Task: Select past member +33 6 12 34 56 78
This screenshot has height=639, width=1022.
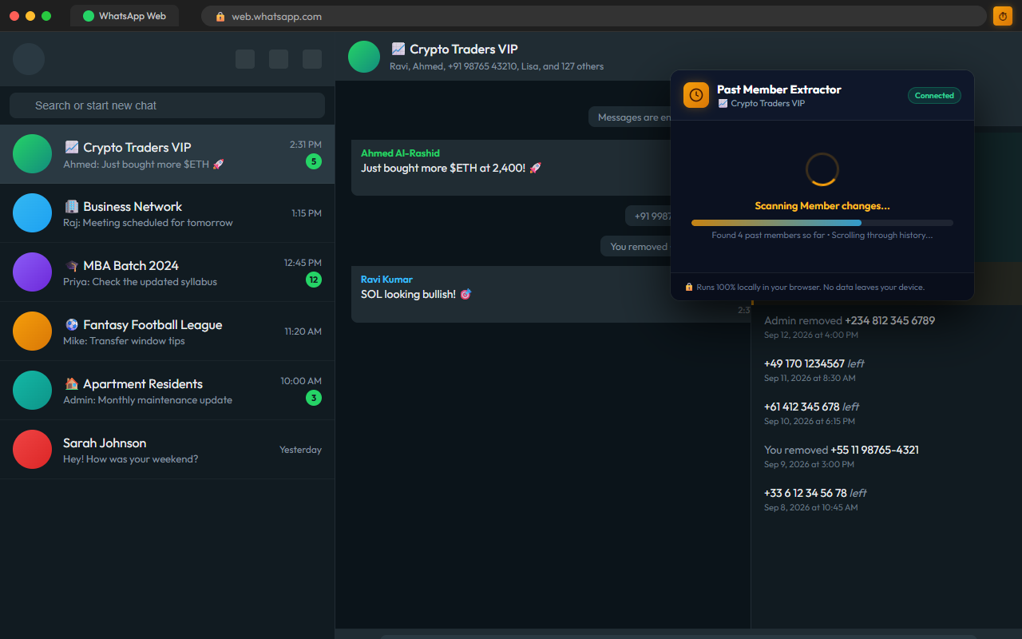Action: click(x=805, y=493)
